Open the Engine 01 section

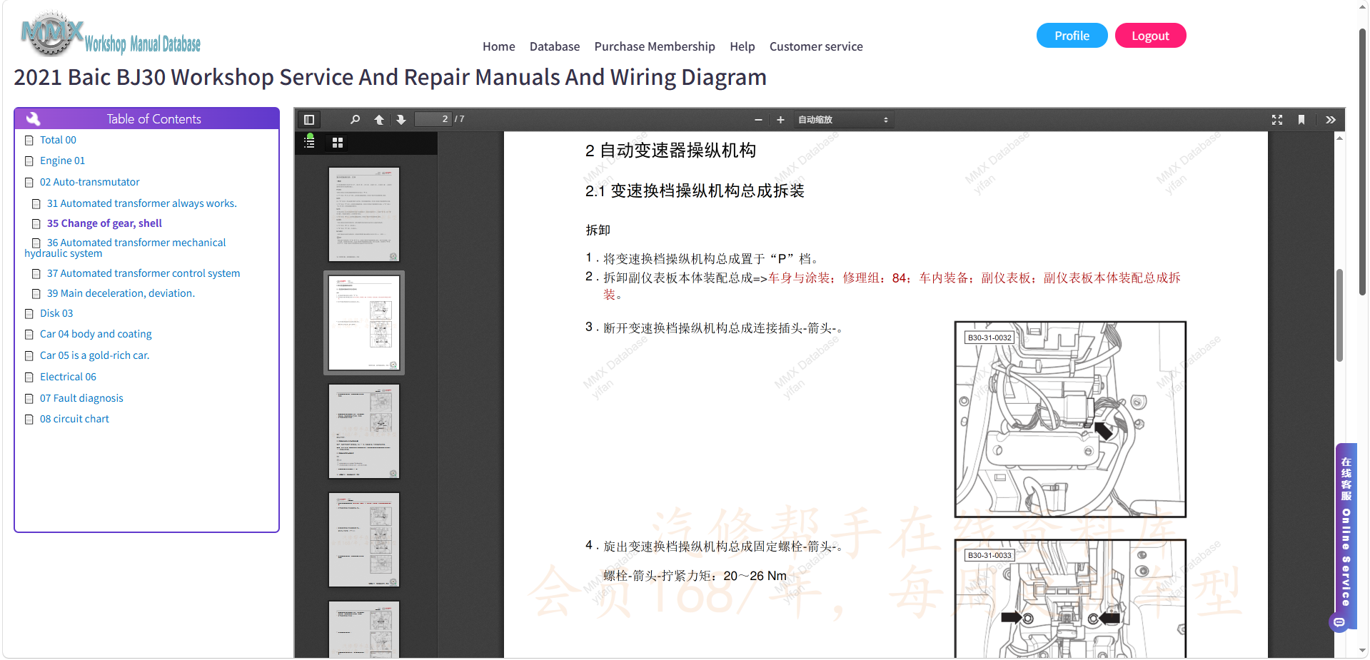pos(62,161)
